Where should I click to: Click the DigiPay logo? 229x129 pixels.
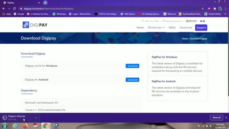point(35,25)
